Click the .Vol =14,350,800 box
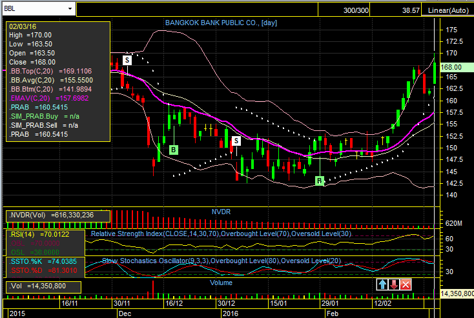 coord(43,286)
